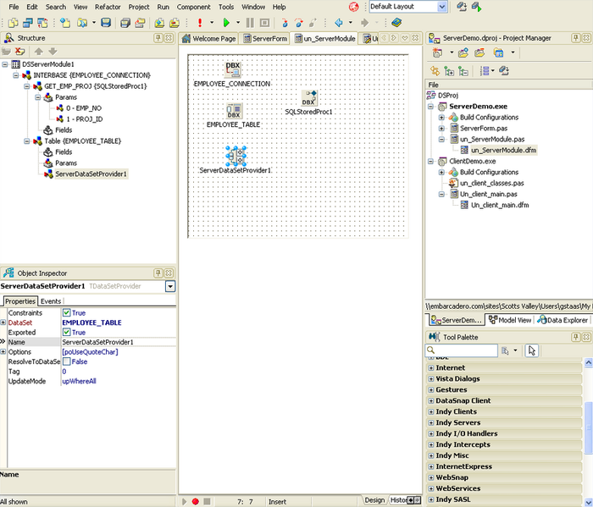Expand the Options property

(3, 352)
